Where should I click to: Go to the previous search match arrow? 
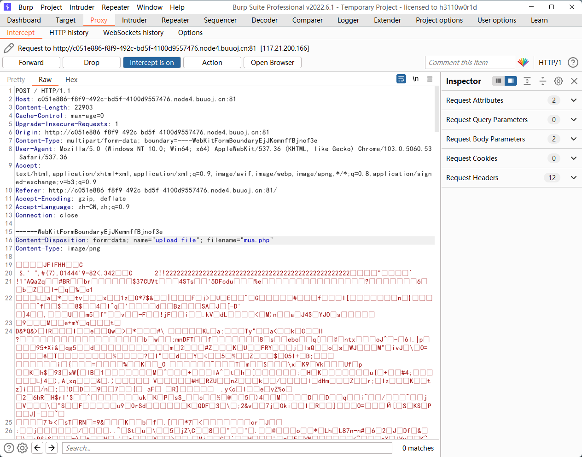38,447
